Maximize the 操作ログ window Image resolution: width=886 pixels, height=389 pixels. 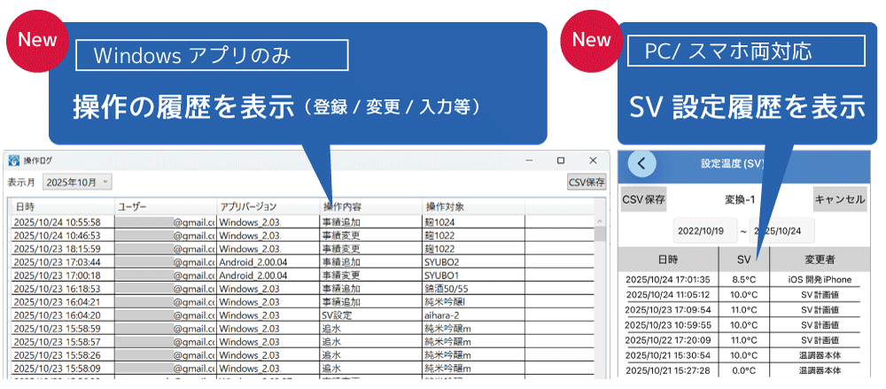coord(561,160)
